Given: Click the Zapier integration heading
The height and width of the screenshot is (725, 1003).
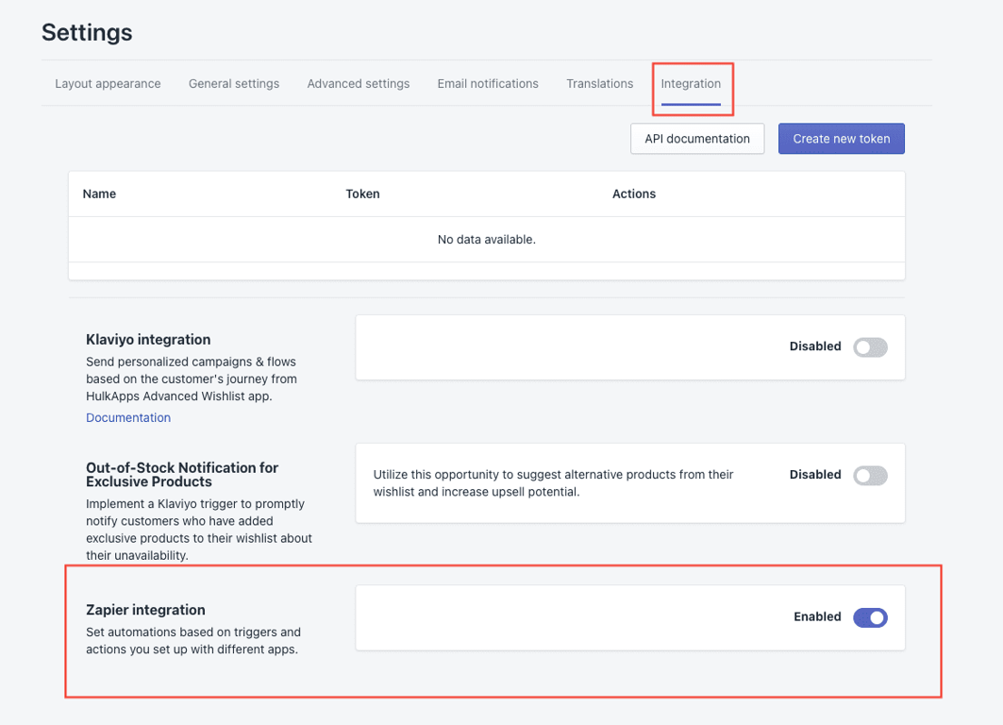Looking at the screenshot, I should click(146, 610).
